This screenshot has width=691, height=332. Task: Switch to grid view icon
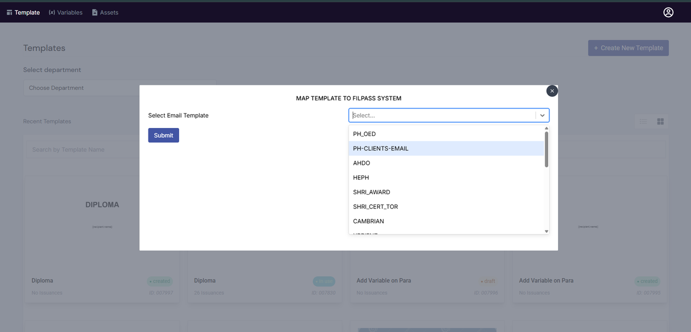(660, 122)
